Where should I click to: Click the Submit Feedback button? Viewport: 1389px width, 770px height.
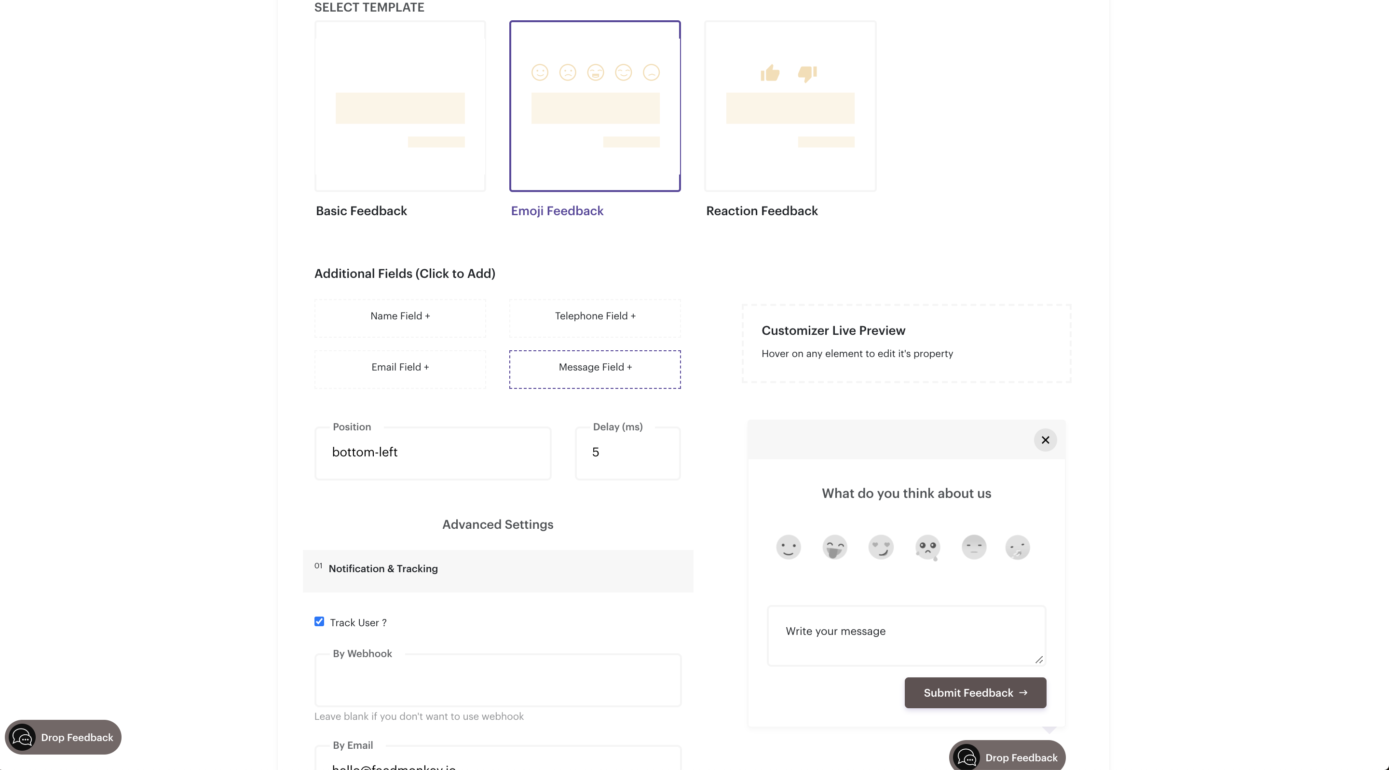(x=975, y=693)
